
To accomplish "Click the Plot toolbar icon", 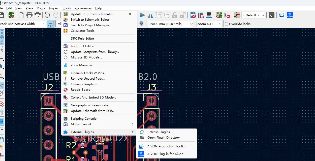I will (38, 15).
